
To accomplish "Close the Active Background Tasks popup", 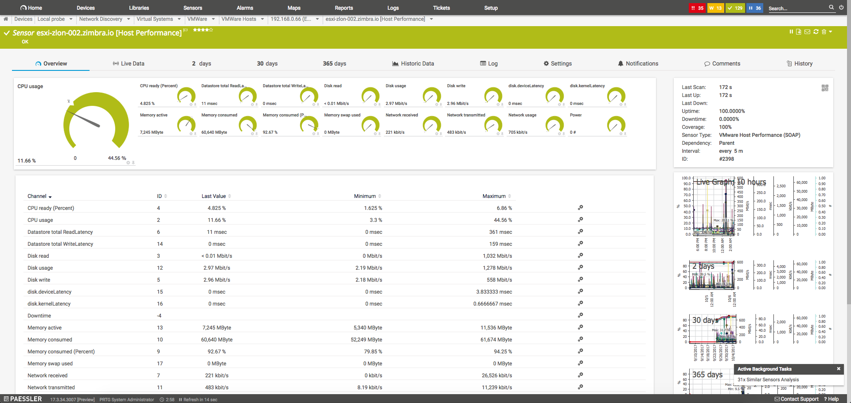I will pyautogui.click(x=839, y=368).
